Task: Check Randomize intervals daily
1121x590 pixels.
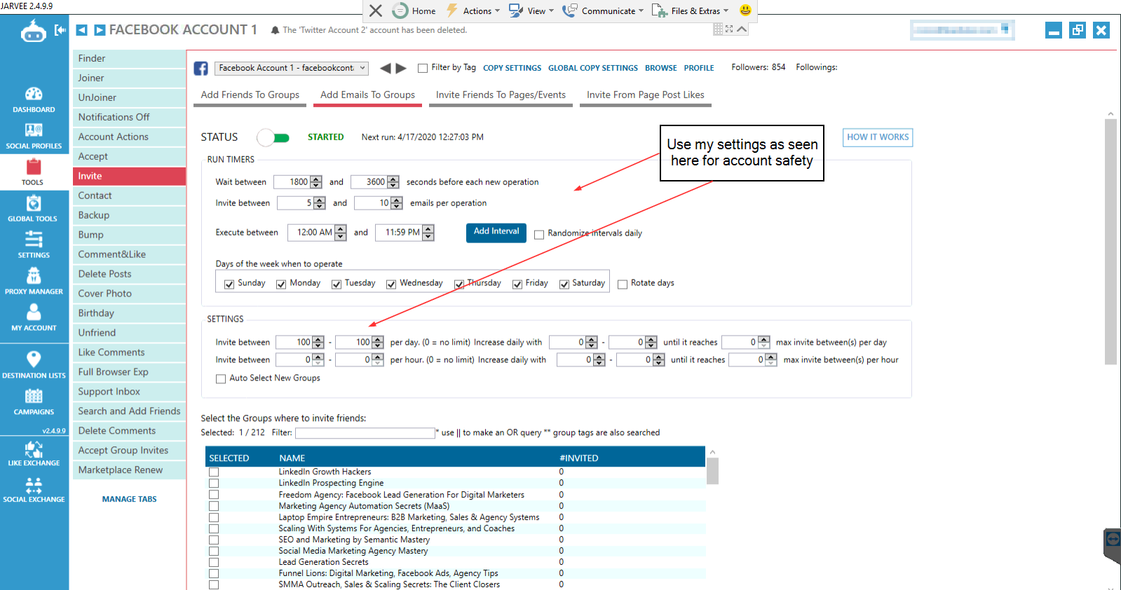Action: [x=539, y=234]
